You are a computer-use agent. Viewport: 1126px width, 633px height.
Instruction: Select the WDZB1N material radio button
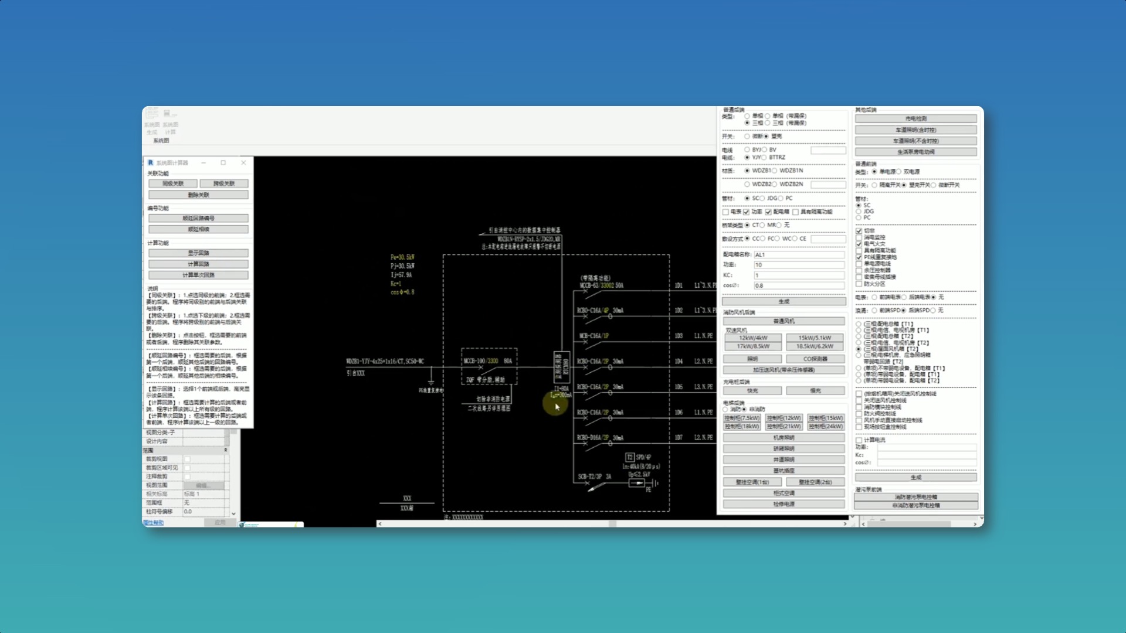[x=775, y=171]
